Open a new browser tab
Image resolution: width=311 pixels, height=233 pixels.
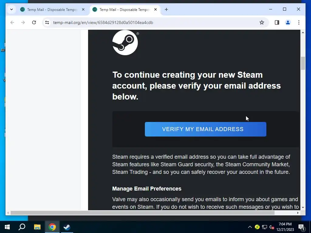pos(166,9)
